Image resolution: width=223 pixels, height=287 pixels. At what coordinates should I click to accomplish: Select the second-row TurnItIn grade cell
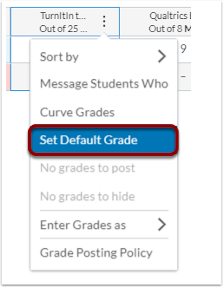(20, 77)
